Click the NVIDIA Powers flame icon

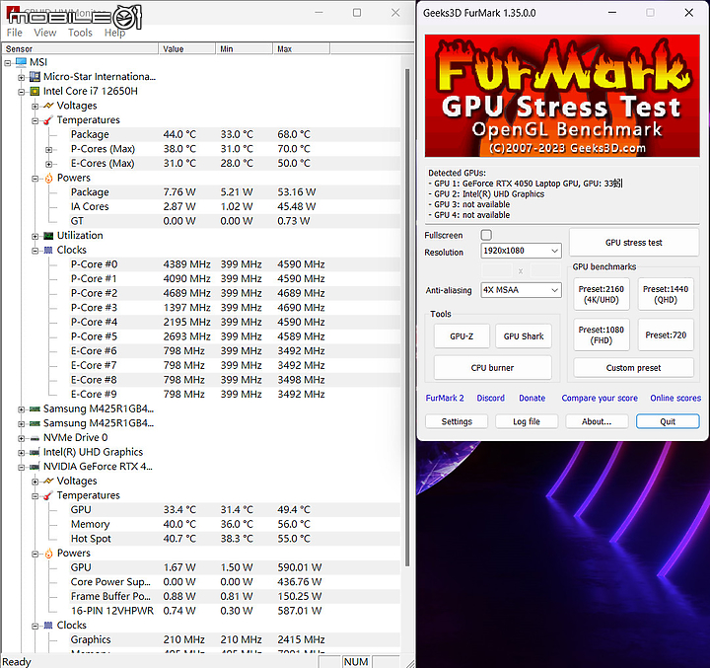tap(48, 554)
